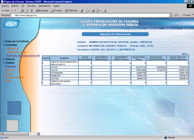Viewport: 194px width, 140px height.
Task: Open the History toolbar icon
Action: (x=81, y=11)
